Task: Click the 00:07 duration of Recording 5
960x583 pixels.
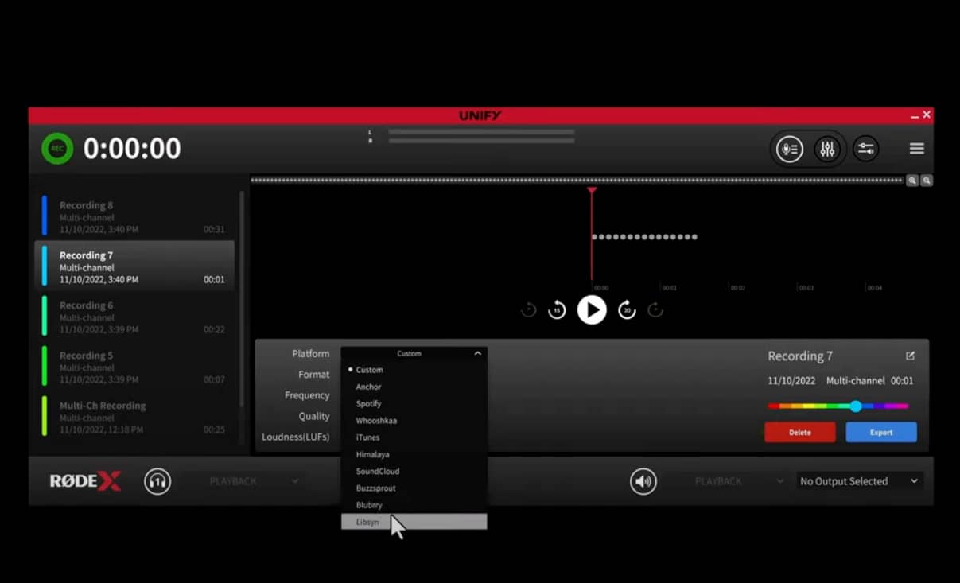Action: tap(214, 380)
